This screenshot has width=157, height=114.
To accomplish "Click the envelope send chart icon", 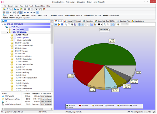I will pos(69,24).
